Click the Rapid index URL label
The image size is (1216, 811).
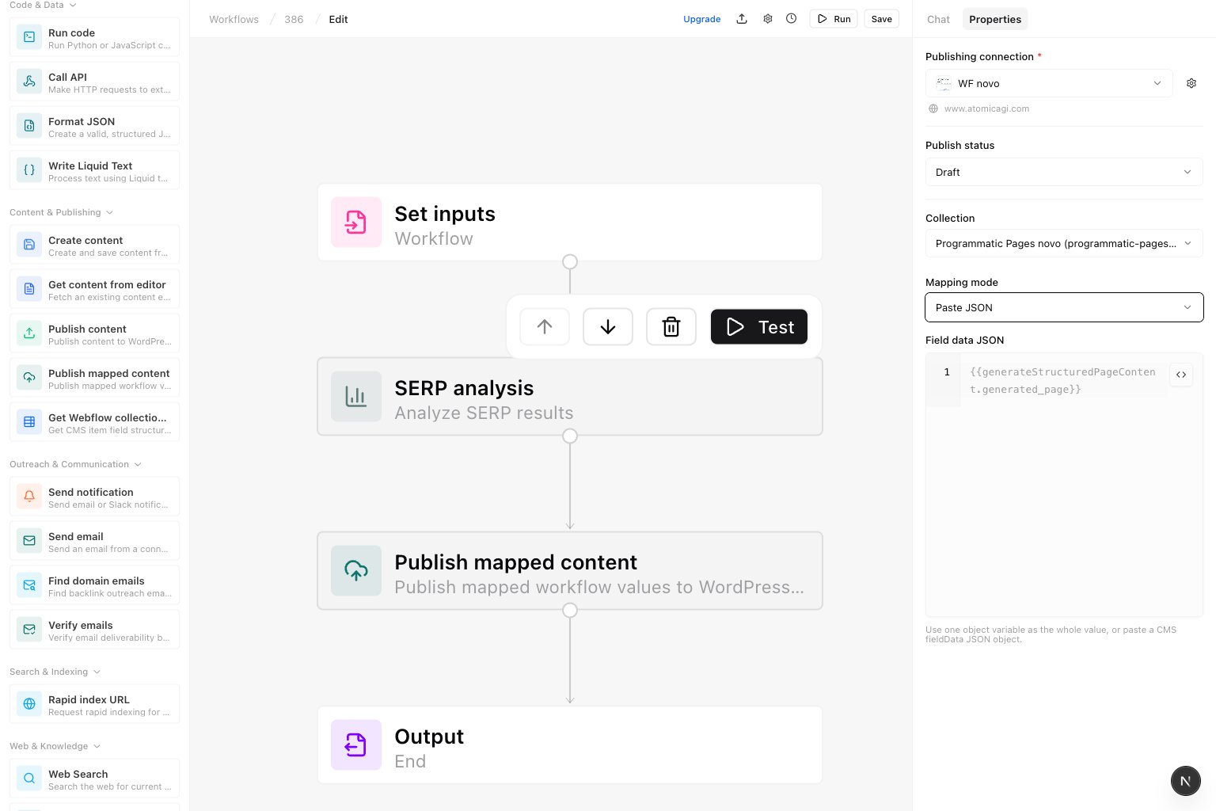[89, 699]
